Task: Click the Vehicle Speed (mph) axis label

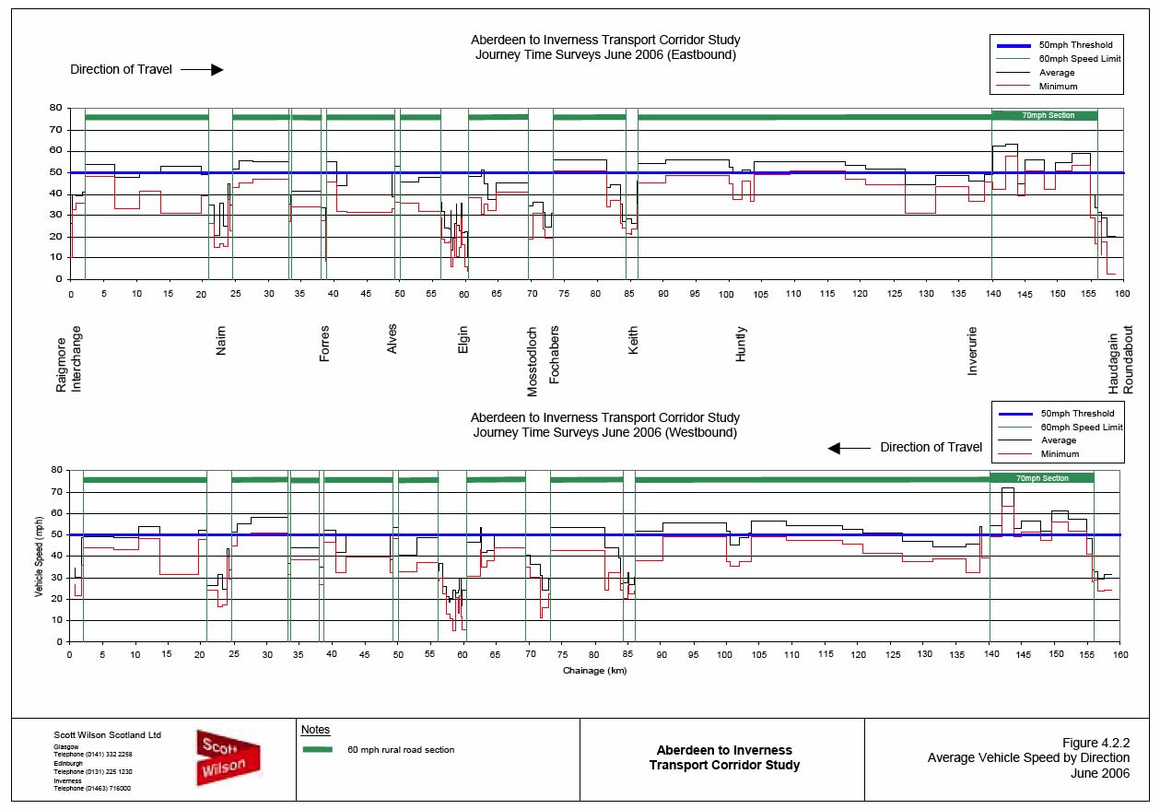Action: tap(40, 557)
